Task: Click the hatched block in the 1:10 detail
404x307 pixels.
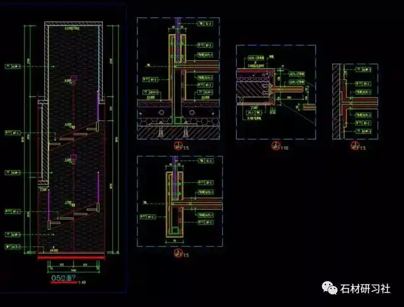Action: (x=252, y=90)
